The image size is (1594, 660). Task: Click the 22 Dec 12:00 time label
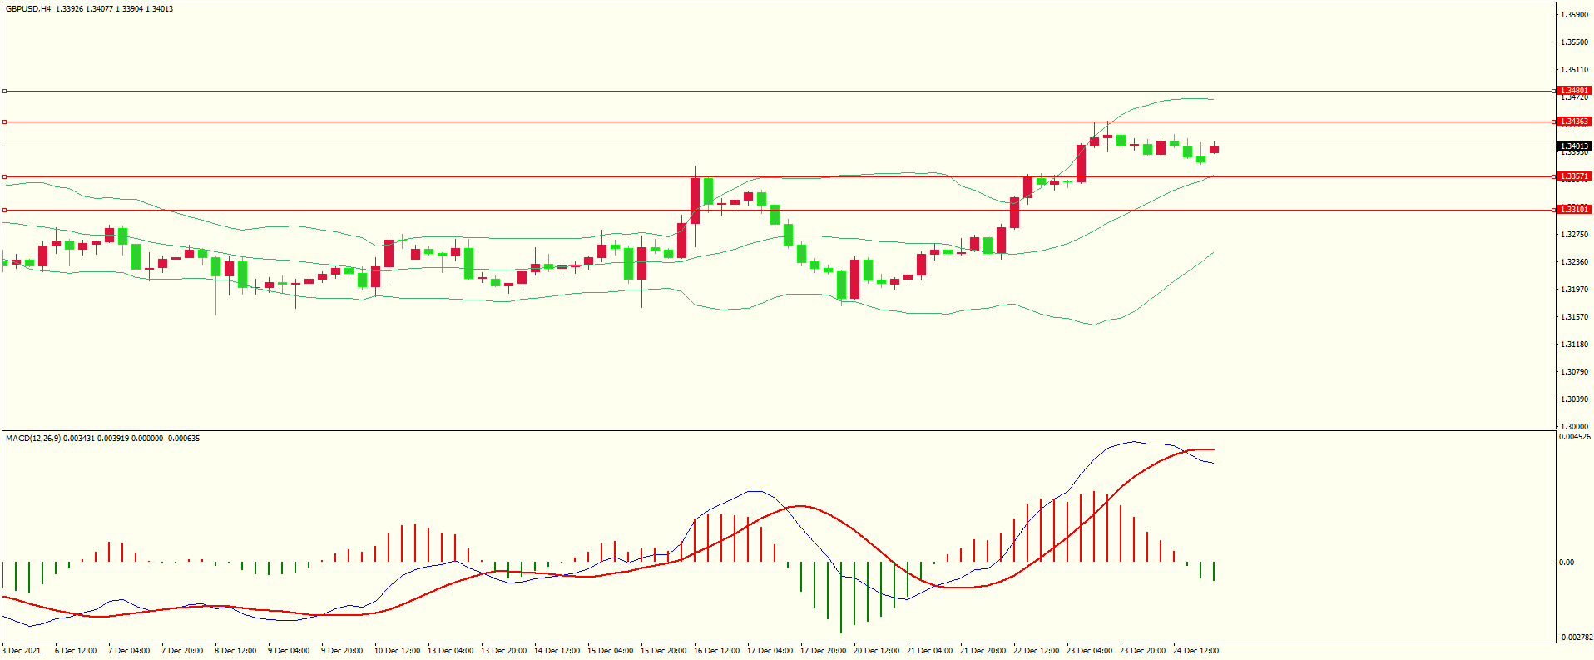click(1036, 651)
